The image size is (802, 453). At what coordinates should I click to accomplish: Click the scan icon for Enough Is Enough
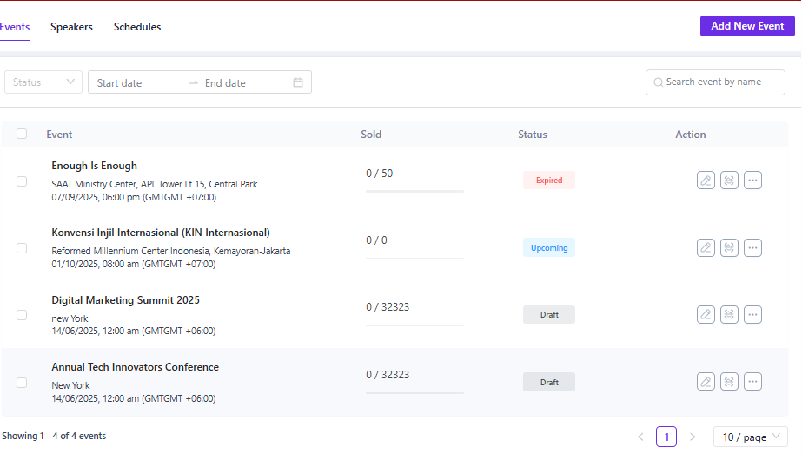coord(729,181)
